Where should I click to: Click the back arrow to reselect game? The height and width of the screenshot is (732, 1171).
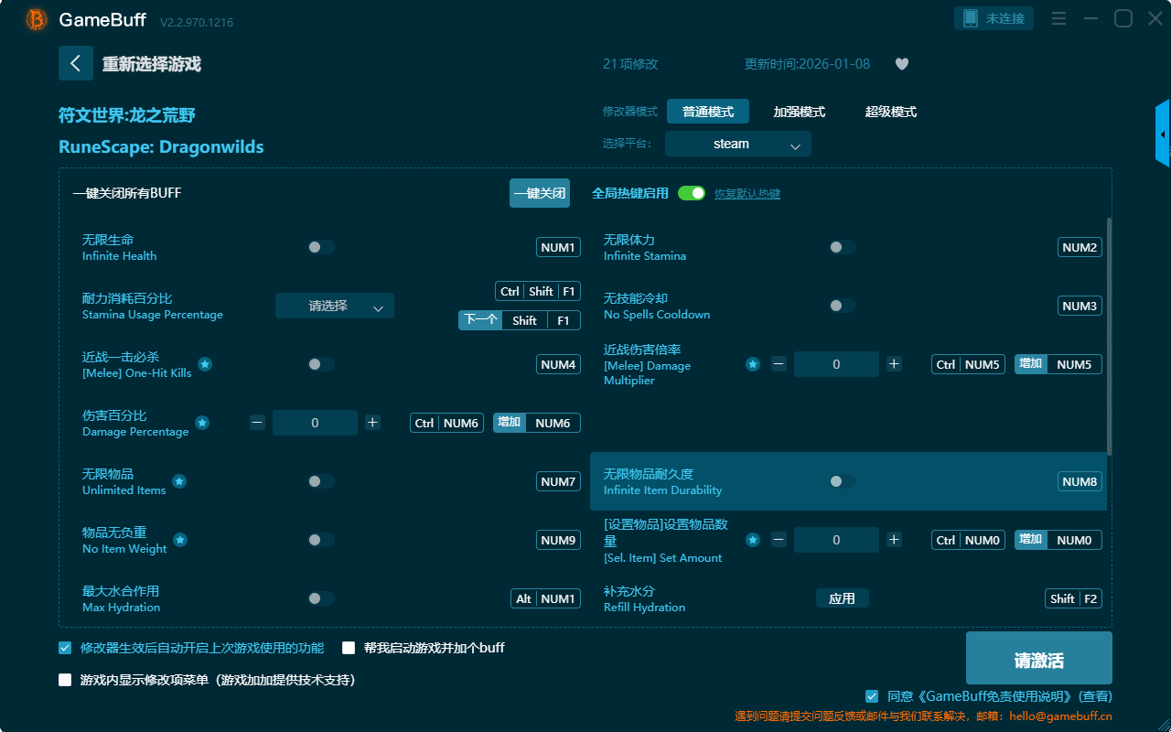click(x=76, y=63)
